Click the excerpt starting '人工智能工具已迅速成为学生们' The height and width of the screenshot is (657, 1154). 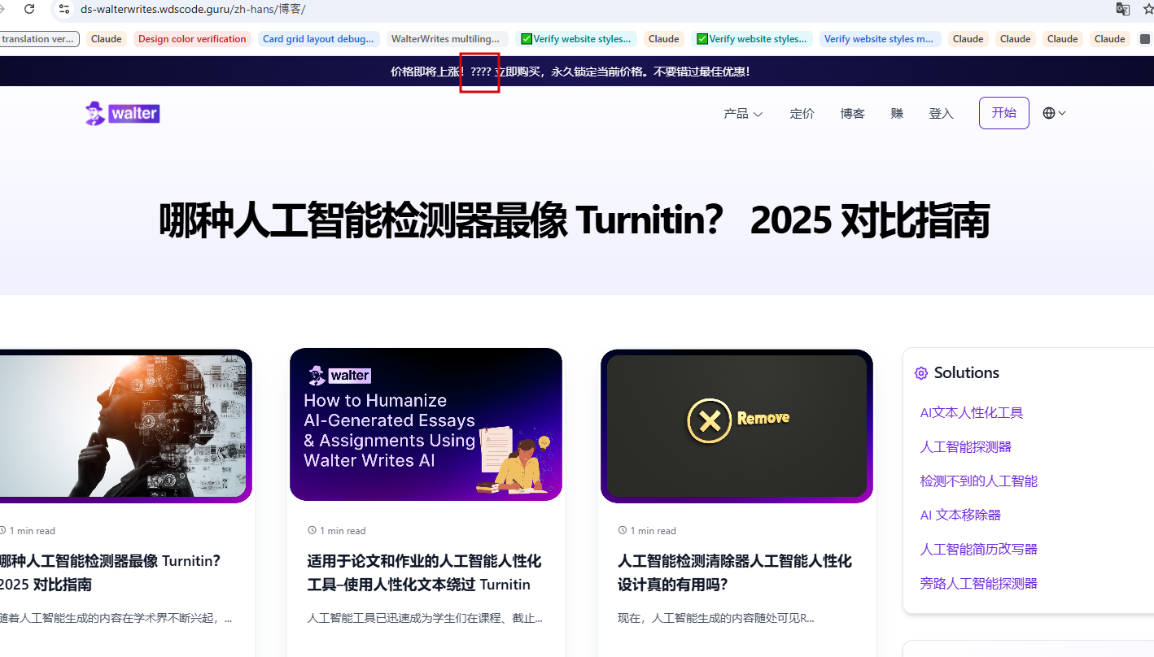425,618
